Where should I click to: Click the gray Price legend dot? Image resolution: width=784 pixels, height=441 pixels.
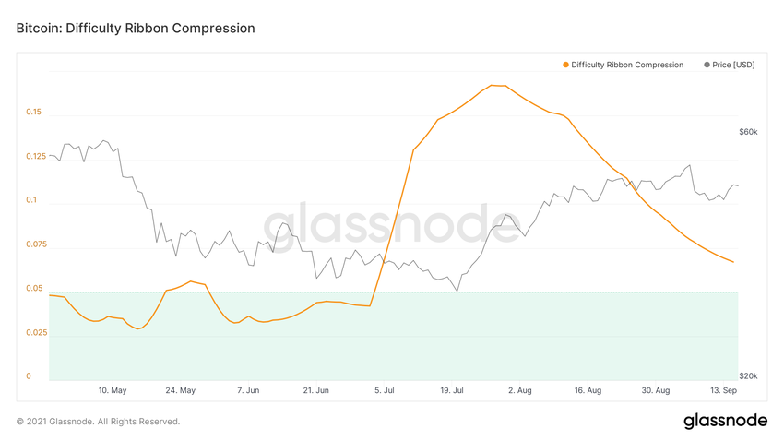coord(707,65)
